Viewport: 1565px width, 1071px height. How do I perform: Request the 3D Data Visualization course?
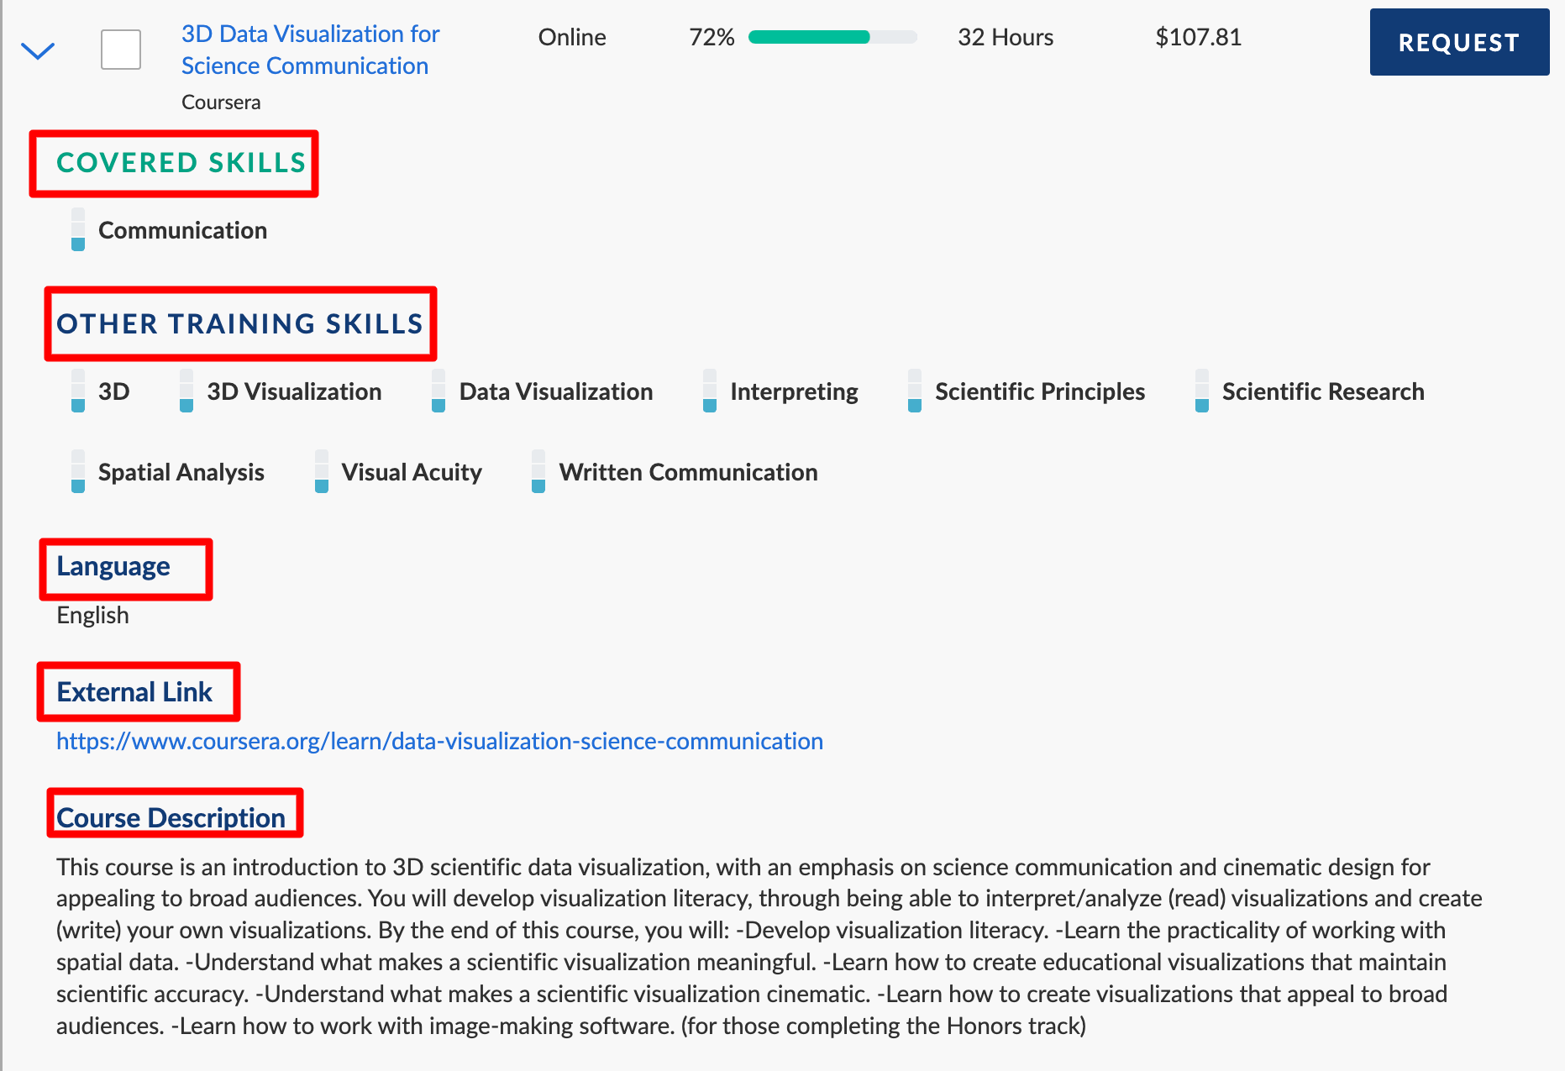1459,42
